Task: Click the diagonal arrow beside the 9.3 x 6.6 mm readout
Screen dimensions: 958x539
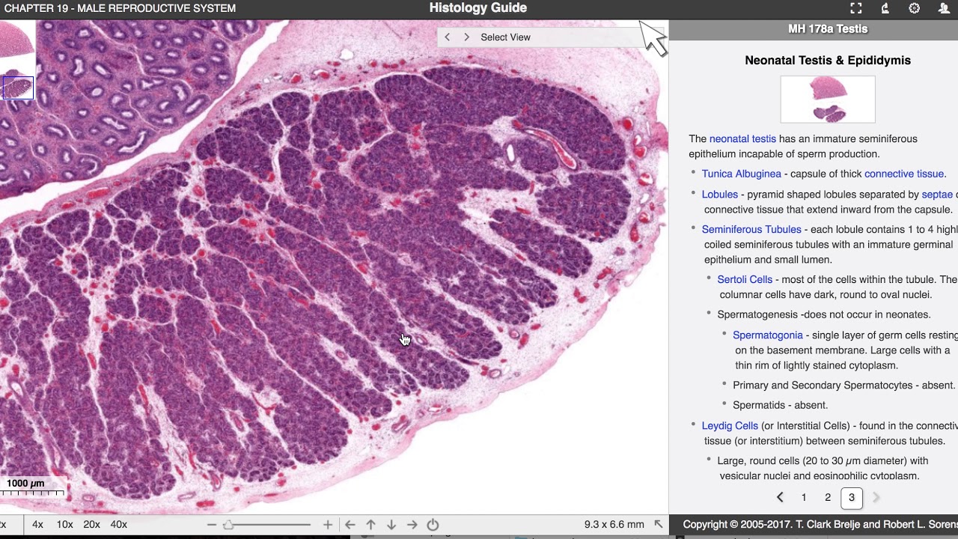Action: (658, 524)
